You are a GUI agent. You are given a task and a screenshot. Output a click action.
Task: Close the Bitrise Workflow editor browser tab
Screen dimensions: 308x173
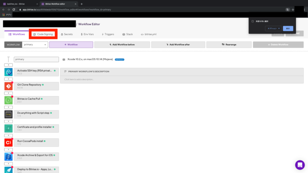pyautogui.click(x=75, y=4)
